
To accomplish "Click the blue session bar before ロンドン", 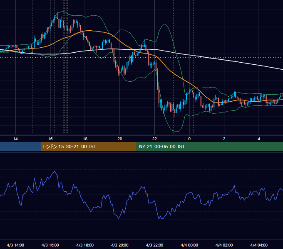I will (x=20, y=146).
